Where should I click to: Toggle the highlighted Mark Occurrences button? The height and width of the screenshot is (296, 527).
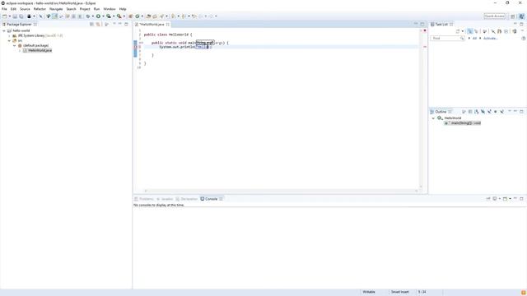click(x=54, y=16)
